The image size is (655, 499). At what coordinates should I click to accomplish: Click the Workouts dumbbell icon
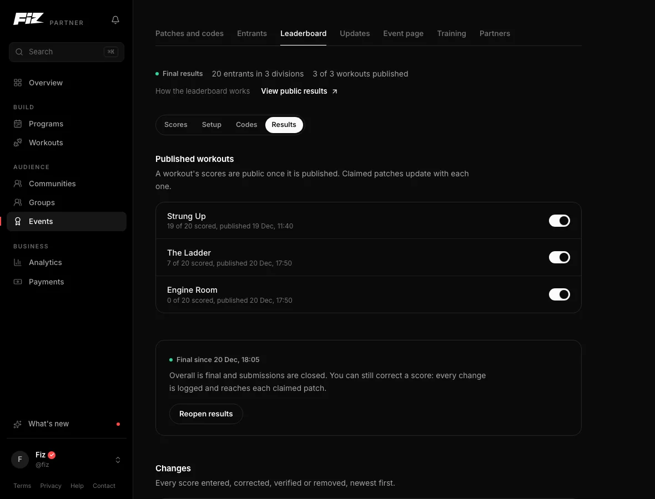[x=18, y=142]
